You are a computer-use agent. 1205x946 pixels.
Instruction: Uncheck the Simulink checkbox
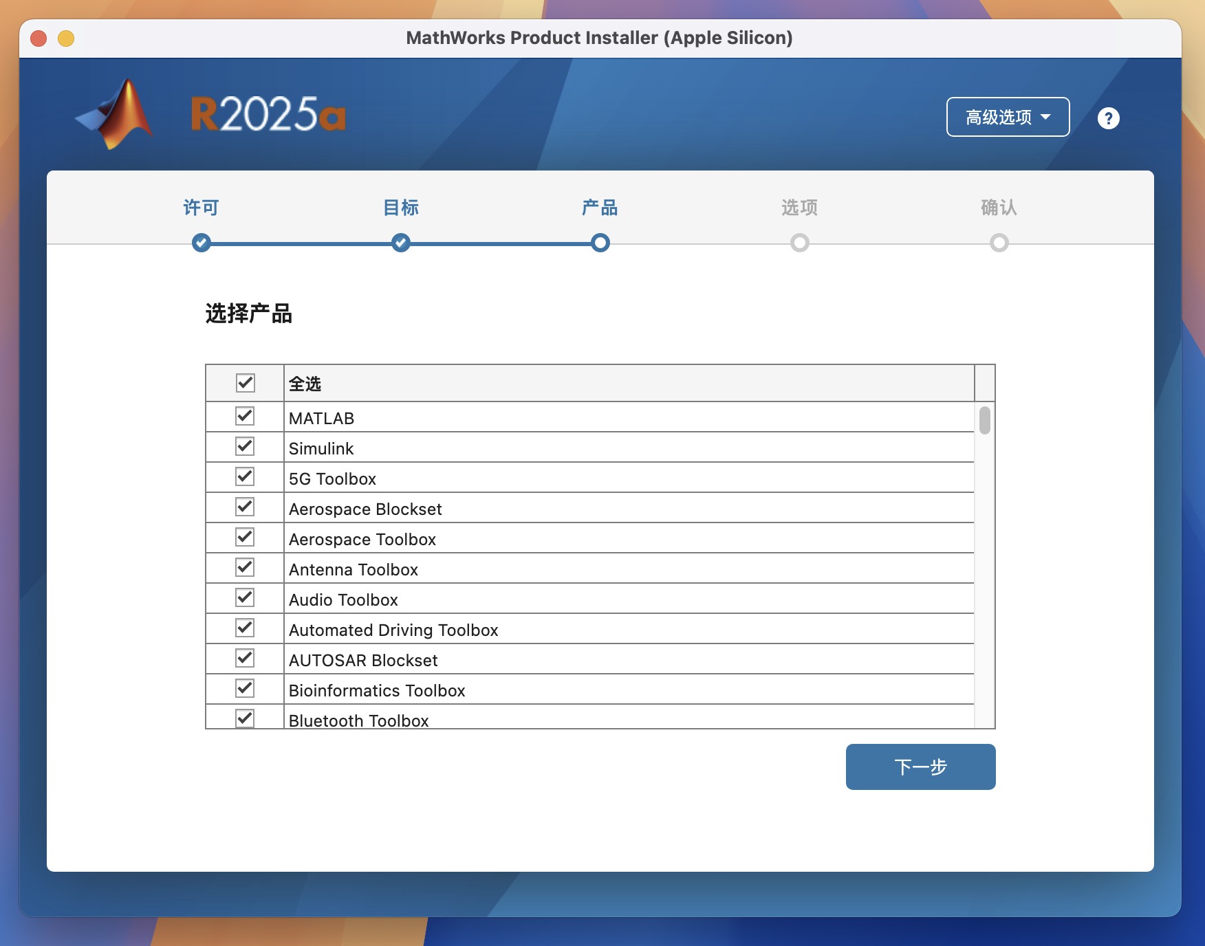[245, 446]
